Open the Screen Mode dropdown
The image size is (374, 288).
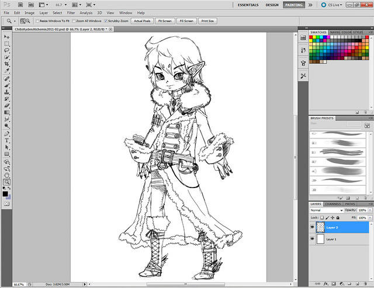point(91,5)
